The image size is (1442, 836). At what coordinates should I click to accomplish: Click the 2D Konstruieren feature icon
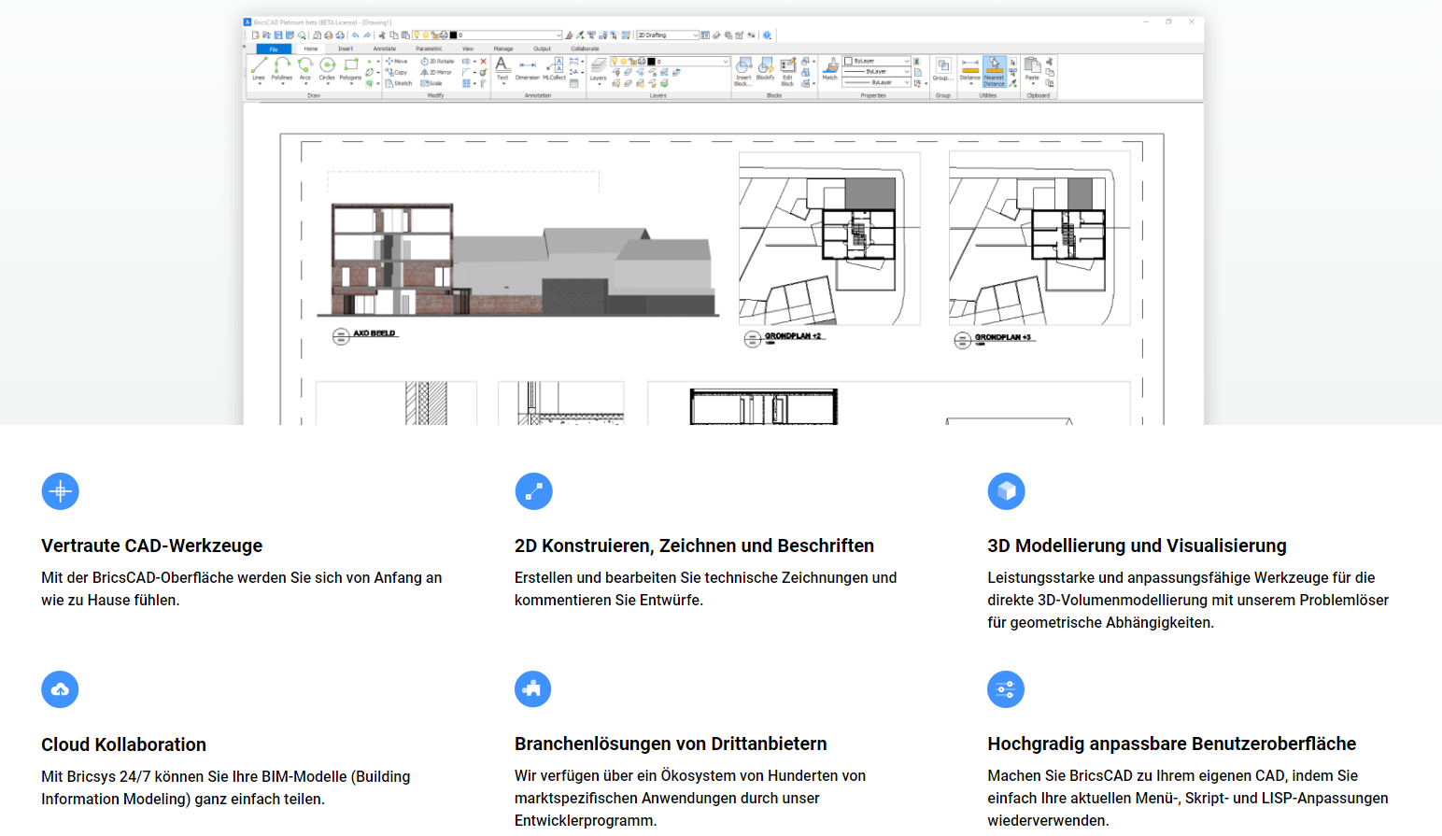click(x=533, y=491)
